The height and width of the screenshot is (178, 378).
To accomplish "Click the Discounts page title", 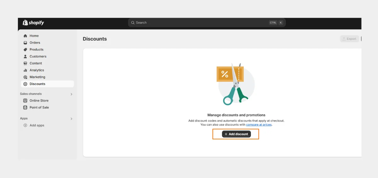I will pyautogui.click(x=95, y=39).
